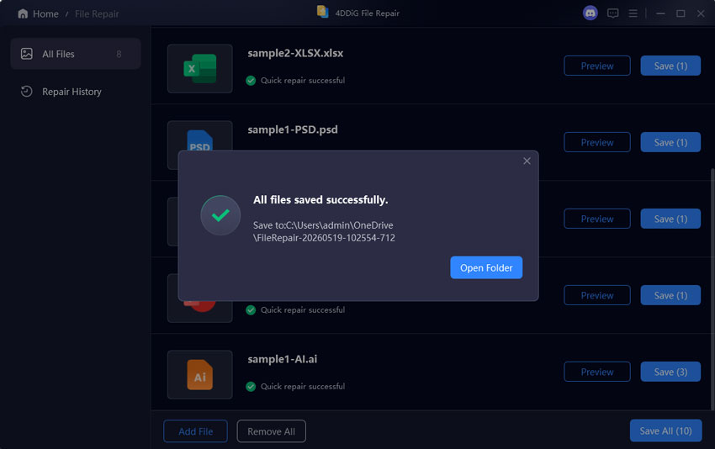Click the File Repair breadcrumb text
Image resolution: width=715 pixels, height=449 pixels.
(x=97, y=14)
